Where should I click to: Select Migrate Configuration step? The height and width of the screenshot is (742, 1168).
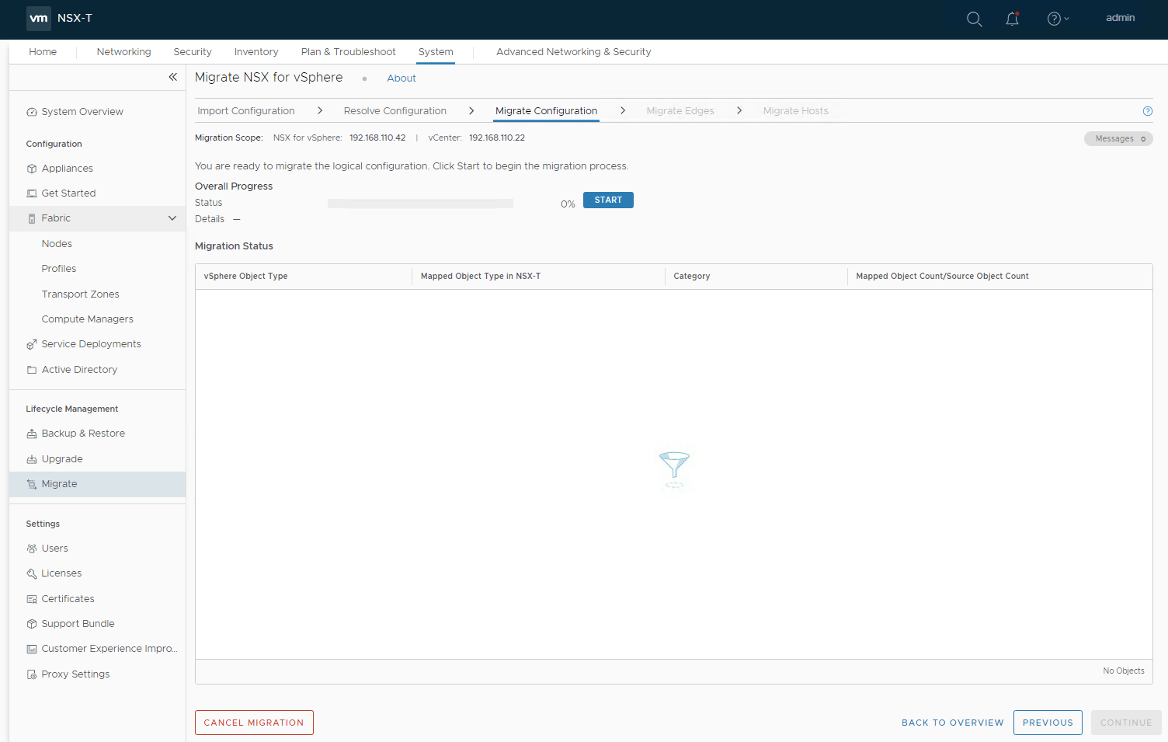point(547,111)
